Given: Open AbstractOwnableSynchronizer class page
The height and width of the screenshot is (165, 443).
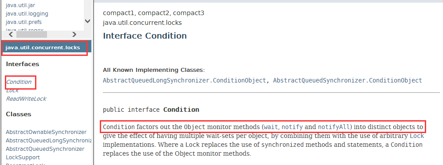Looking at the screenshot, I should 46,132.
